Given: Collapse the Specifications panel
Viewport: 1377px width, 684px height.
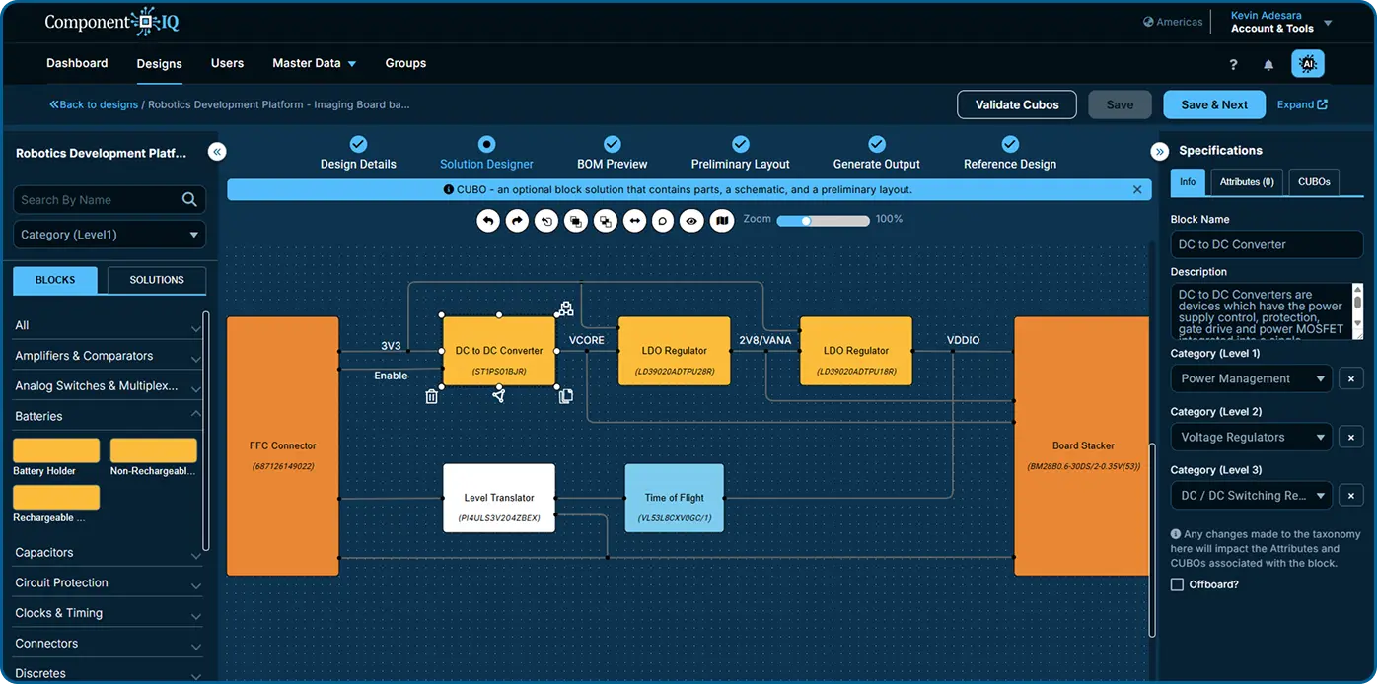Looking at the screenshot, I should coord(1160,151).
